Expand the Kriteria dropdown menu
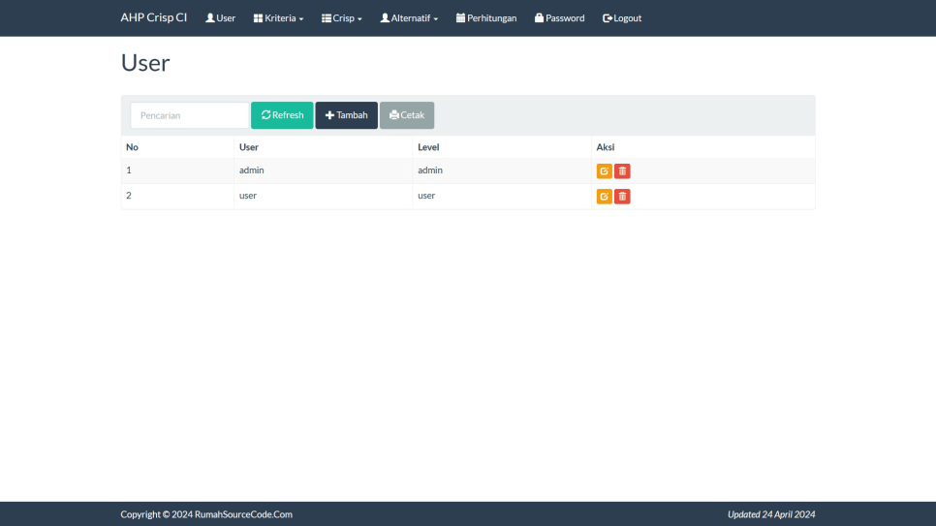The height and width of the screenshot is (526, 936). [x=278, y=18]
